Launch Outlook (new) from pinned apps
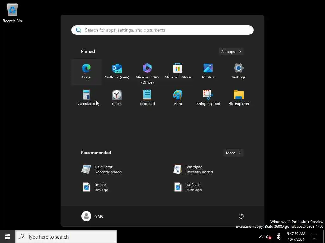 click(x=117, y=72)
